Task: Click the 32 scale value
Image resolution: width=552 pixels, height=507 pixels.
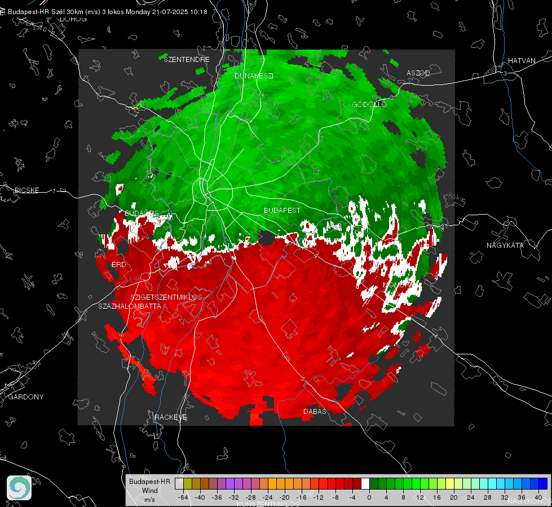Action: tap(505, 497)
